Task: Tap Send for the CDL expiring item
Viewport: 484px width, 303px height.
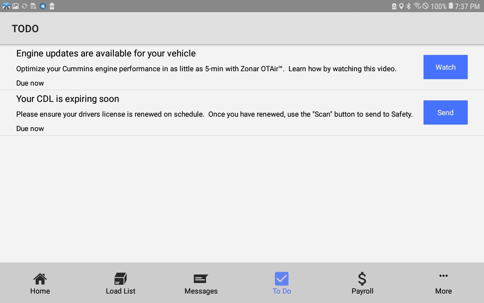Action: (x=445, y=112)
